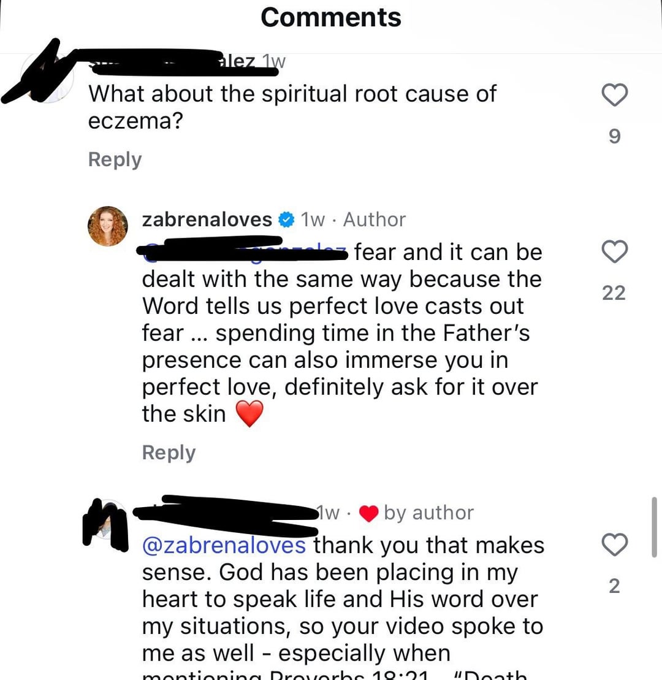The height and width of the screenshot is (680, 662).
Task: Tap the red heart emoji after "the skin"
Action: pyautogui.click(x=249, y=414)
